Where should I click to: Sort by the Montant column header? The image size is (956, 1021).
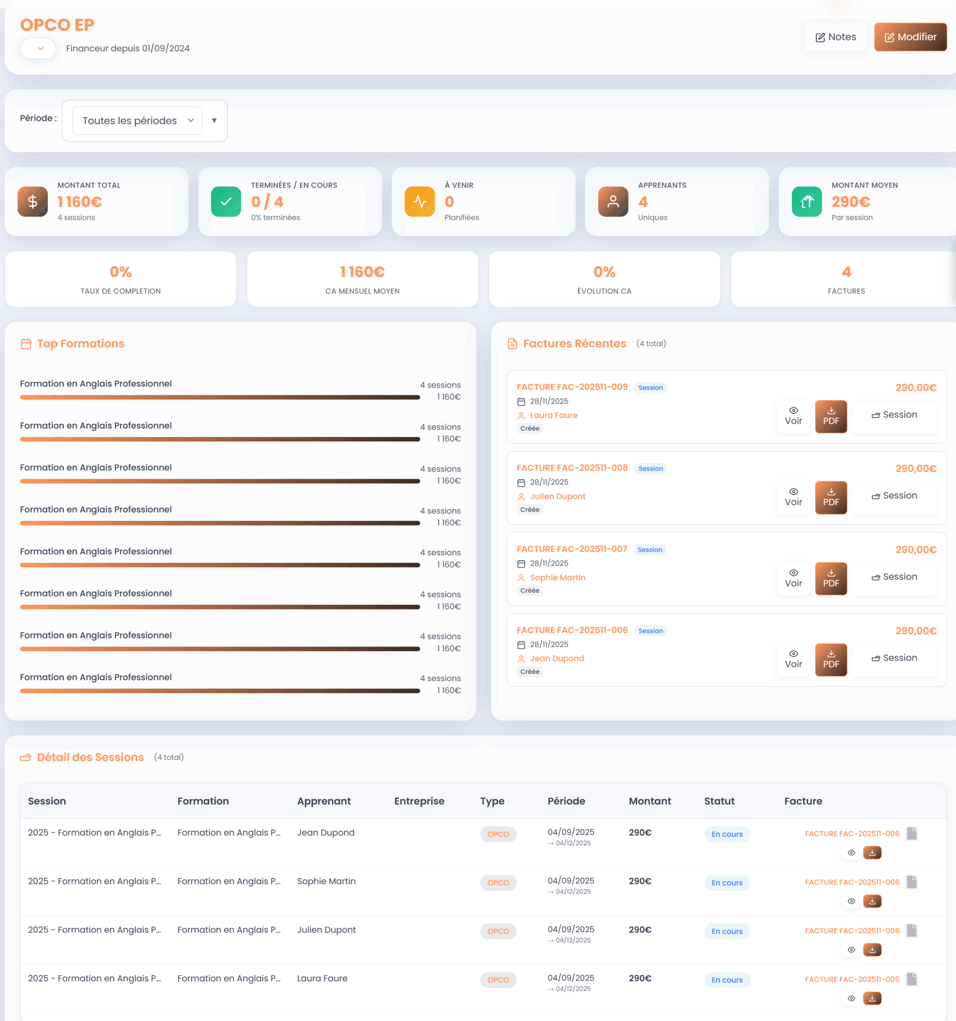(x=649, y=801)
